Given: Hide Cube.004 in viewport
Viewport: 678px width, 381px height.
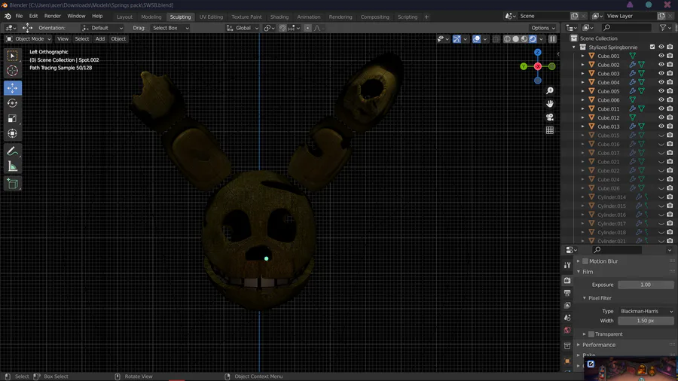Looking at the screenshot, I should point(661,82).
